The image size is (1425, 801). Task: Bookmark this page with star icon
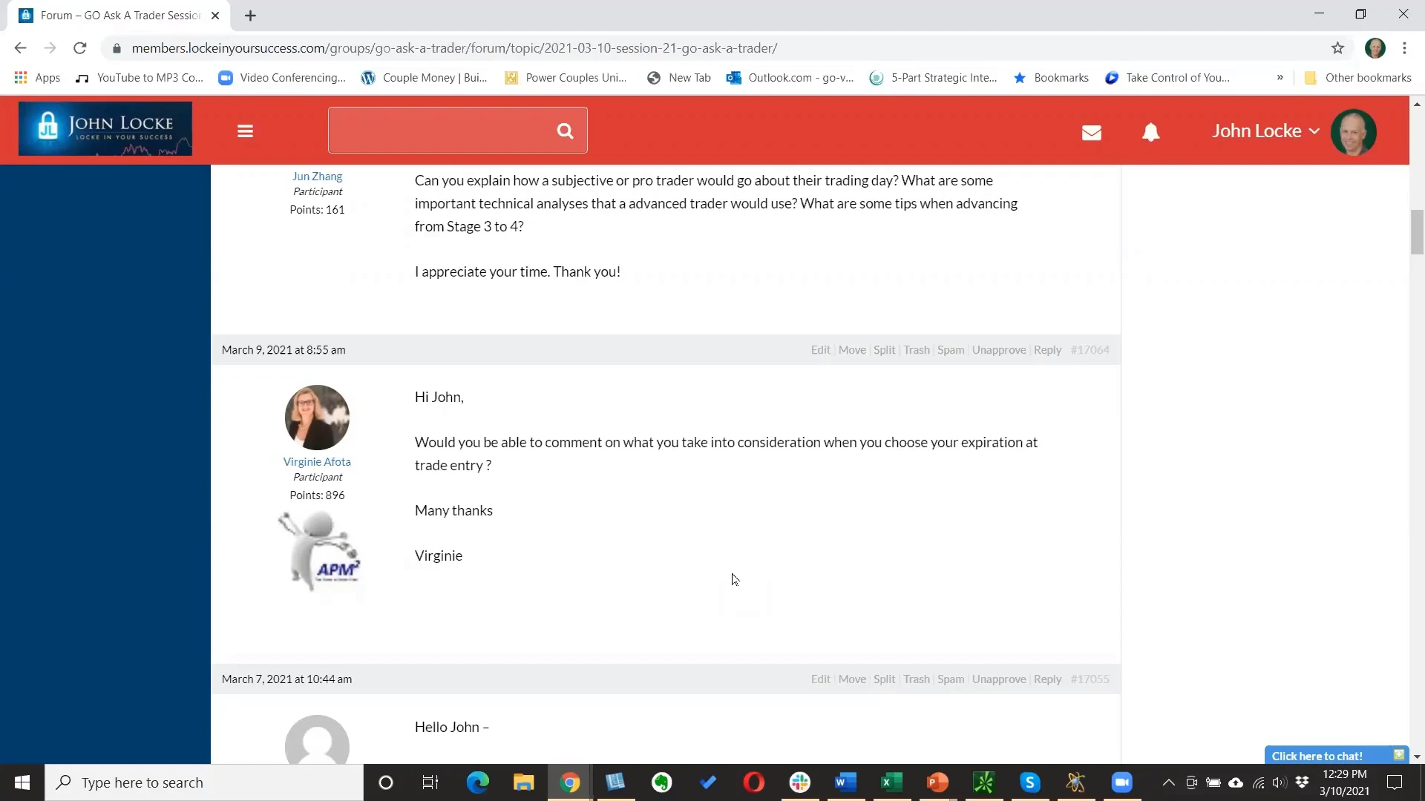1337,48
